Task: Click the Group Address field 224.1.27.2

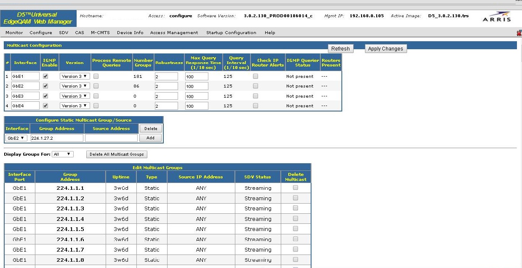Action: pyautogui.click(x=57, y=138)
